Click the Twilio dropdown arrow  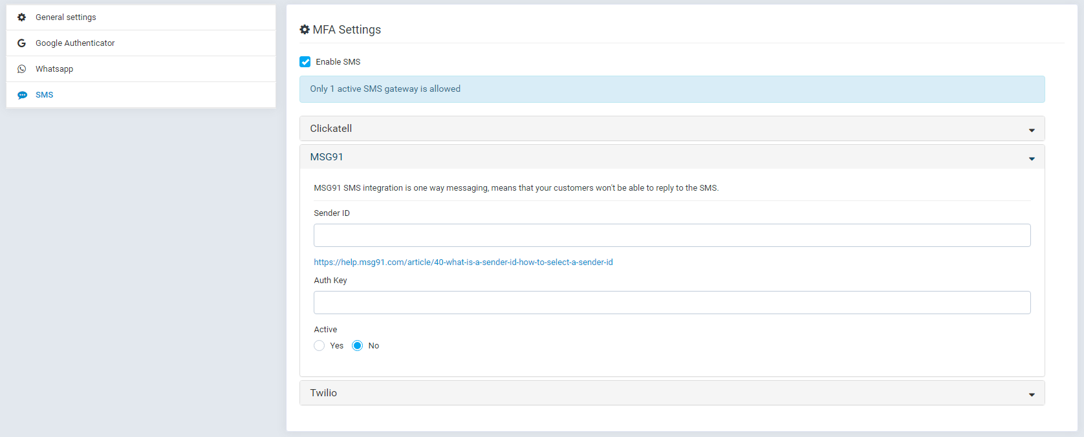click(x=1032, y=394)
